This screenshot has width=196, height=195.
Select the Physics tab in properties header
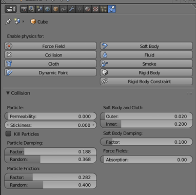[x=112, y=9]
